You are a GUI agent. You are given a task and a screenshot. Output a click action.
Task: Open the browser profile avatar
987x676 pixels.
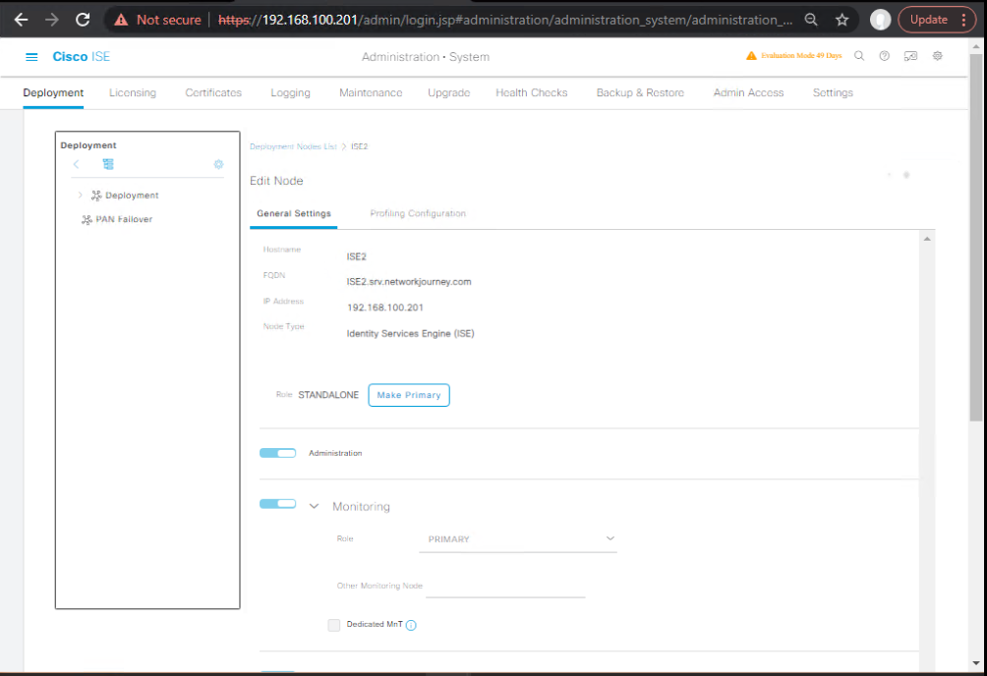[x=880, y=20]
